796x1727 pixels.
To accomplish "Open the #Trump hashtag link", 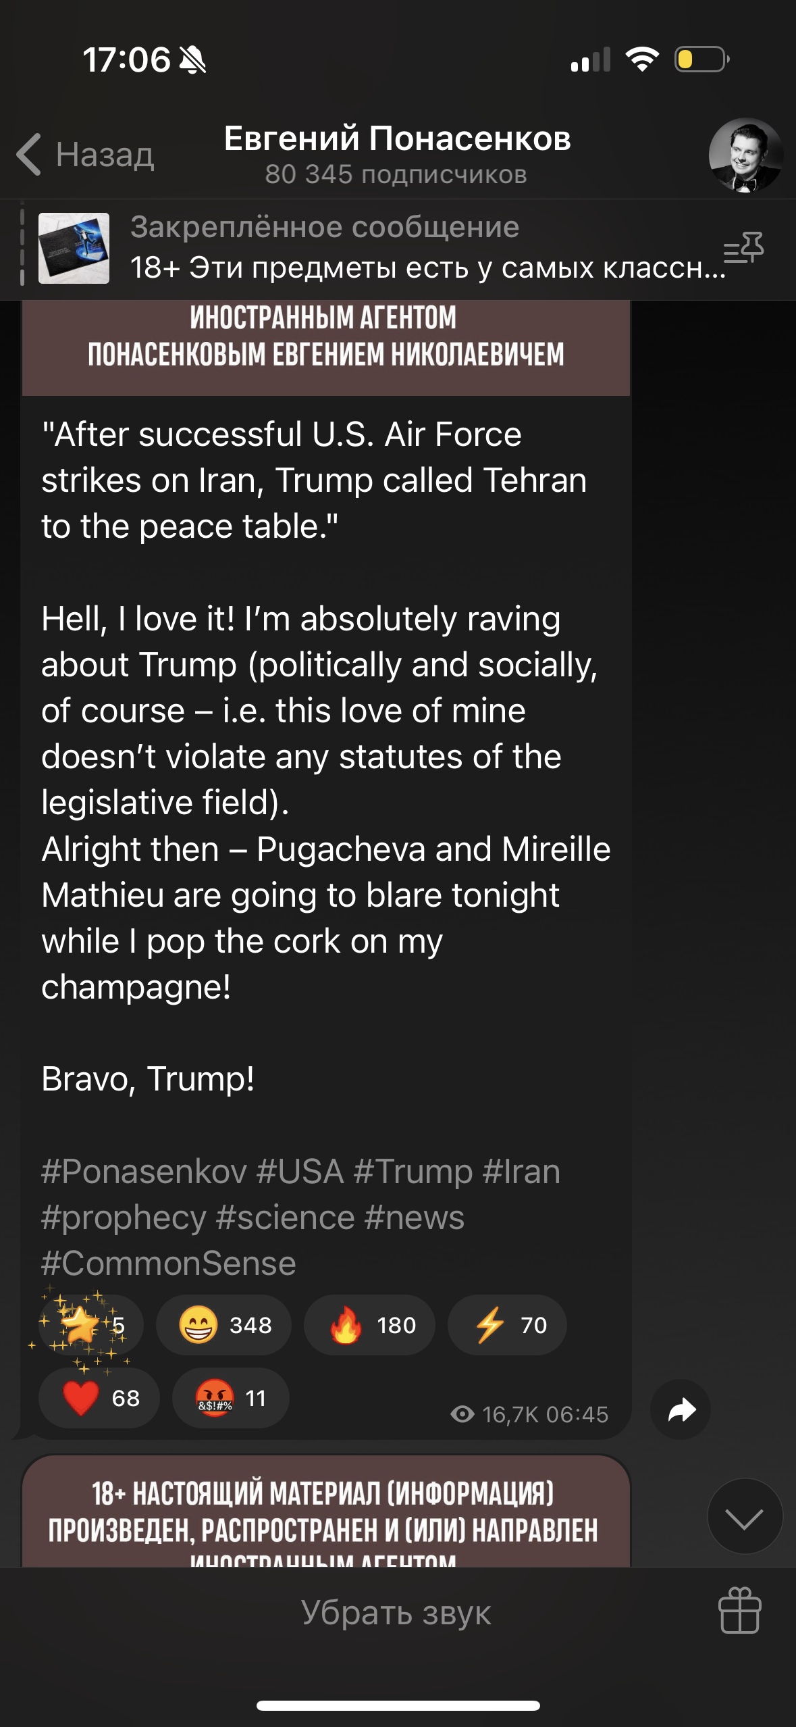I will tap(413, 1171).
